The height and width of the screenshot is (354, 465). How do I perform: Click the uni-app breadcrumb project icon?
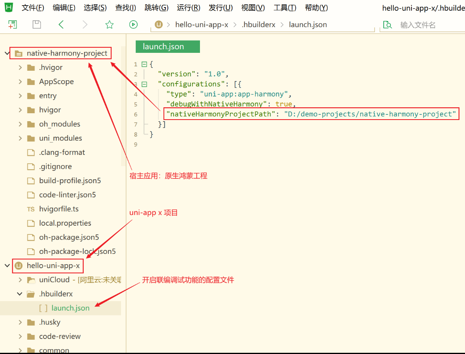coord(159,24)
